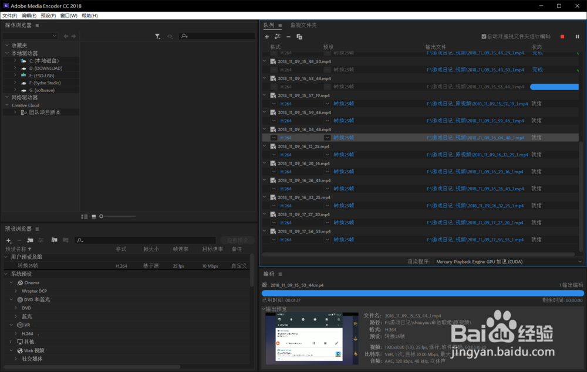
Task: Click the media browser eye view icon
Action: point(170,36)
